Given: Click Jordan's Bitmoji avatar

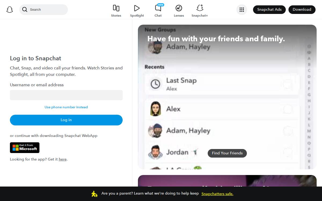Looking at the screenshot, I should [155, 152].
